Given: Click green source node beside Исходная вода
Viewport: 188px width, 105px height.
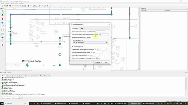Looking at the screenshot, I should pos(27,65).
